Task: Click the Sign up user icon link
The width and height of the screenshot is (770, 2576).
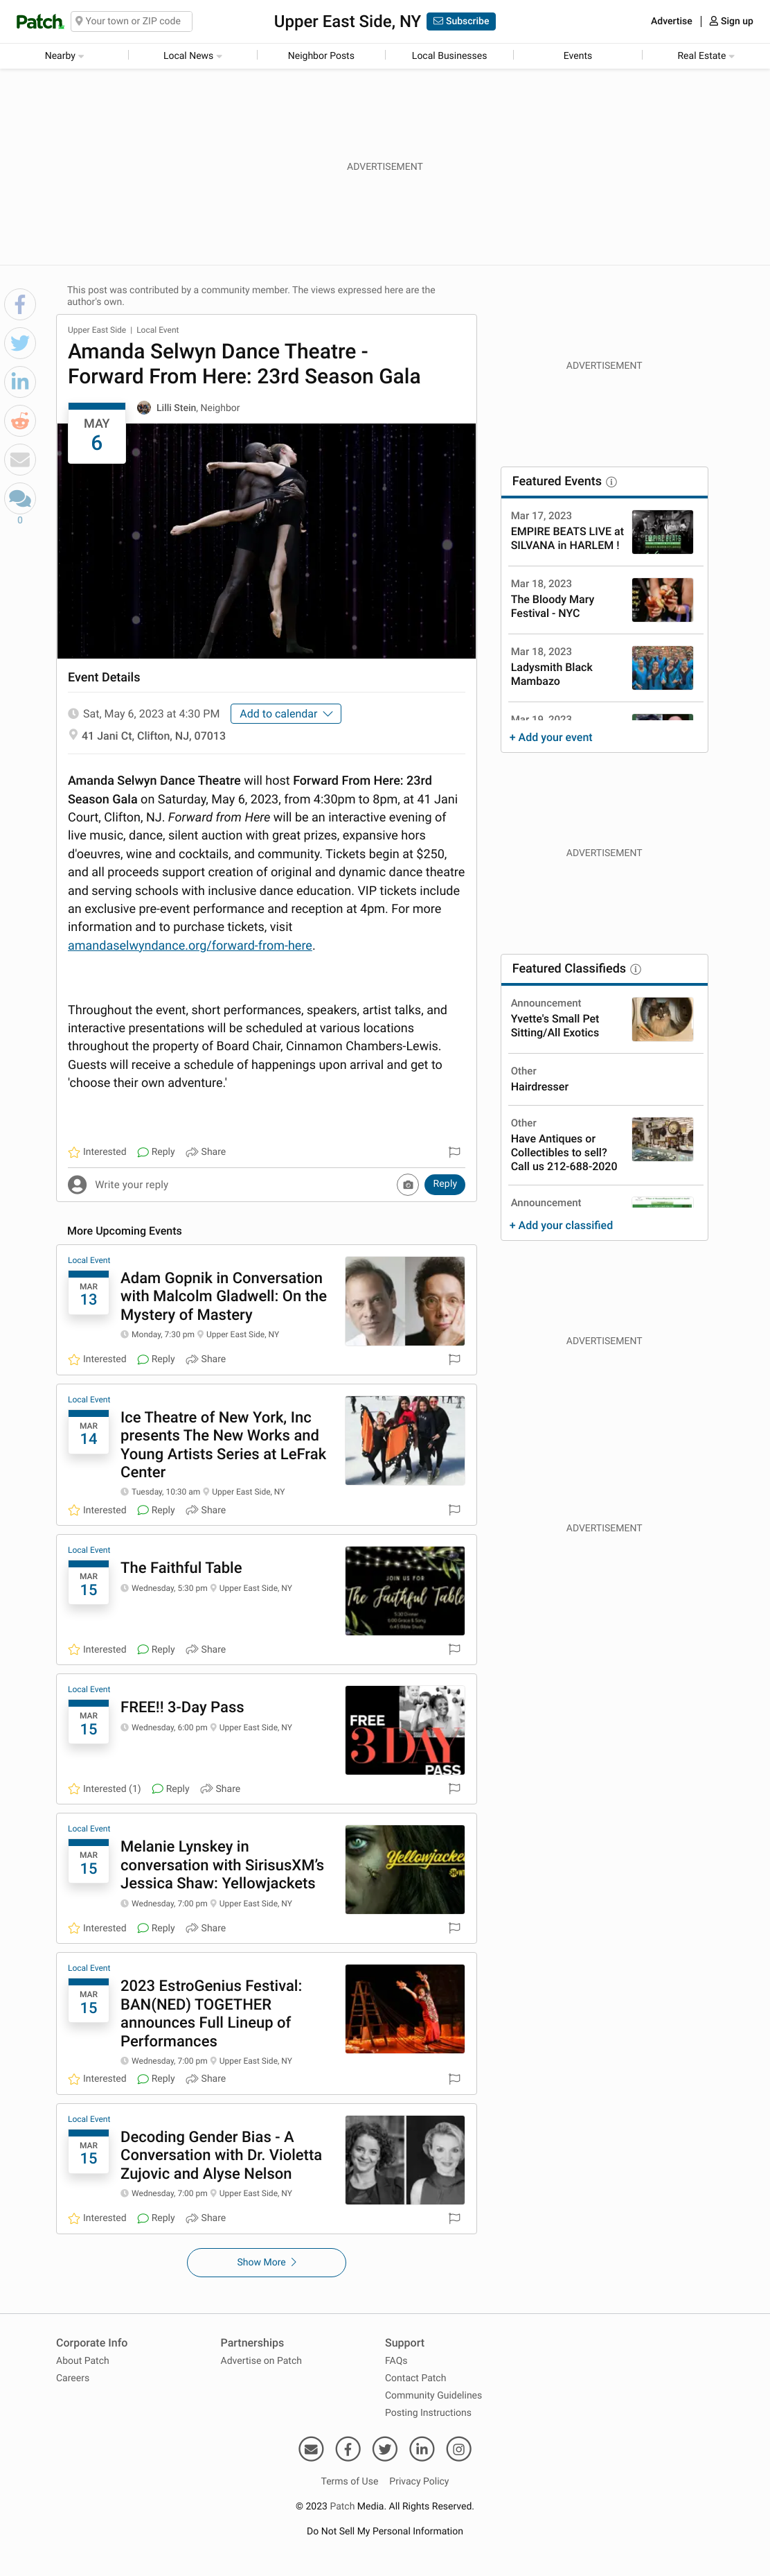Action: pyautogui.click(x=731, y=21)
